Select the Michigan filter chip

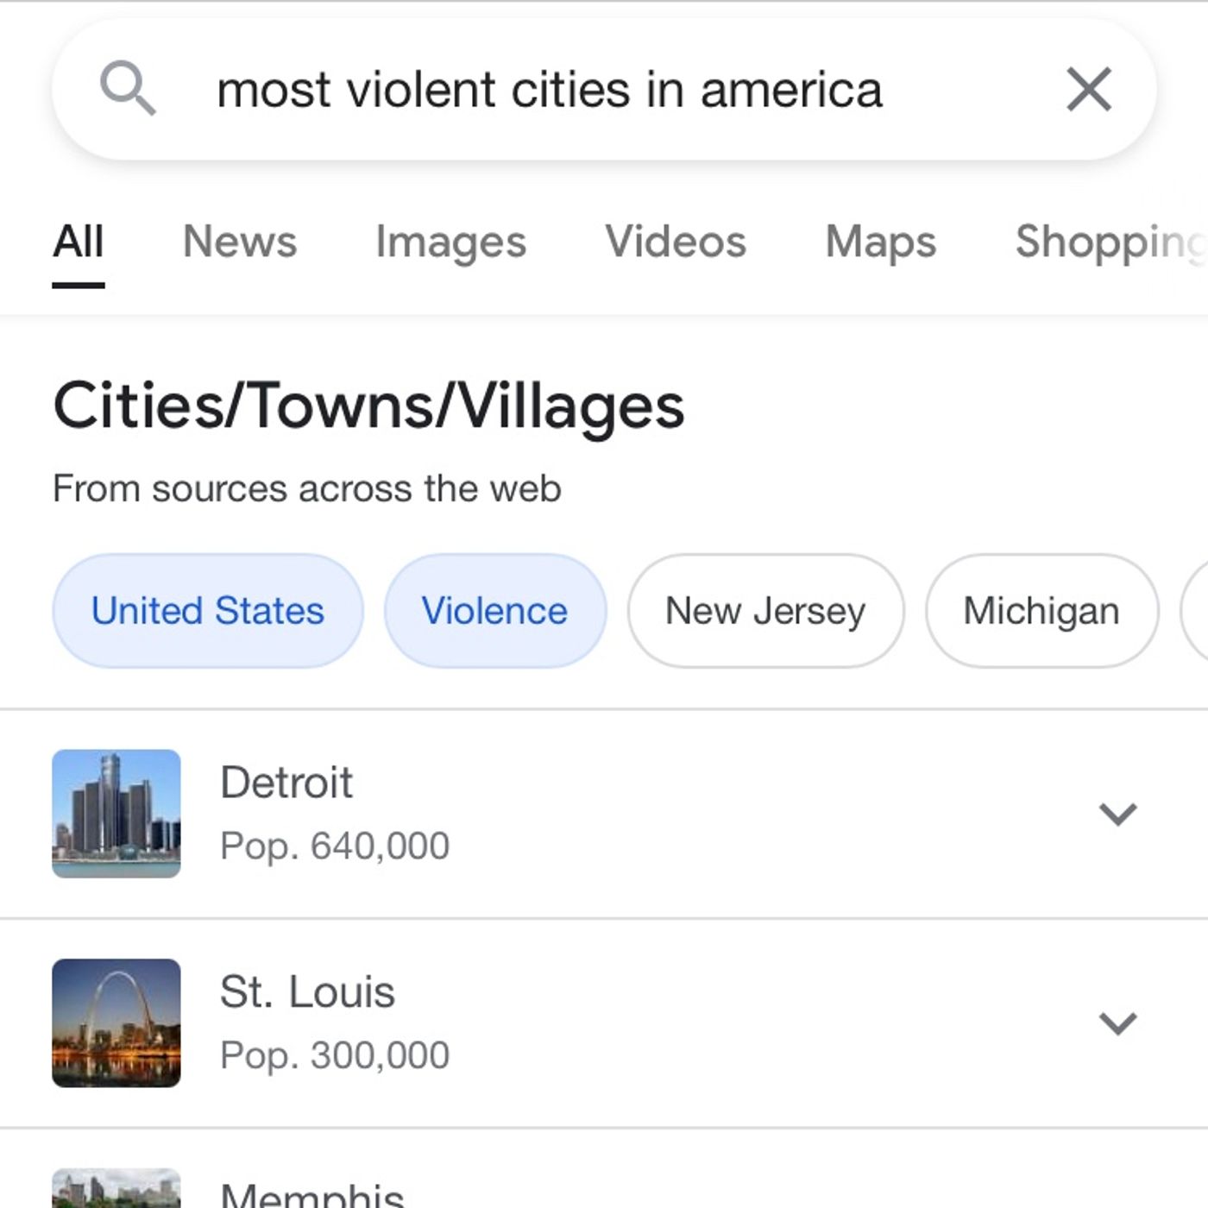[1041, 611]
